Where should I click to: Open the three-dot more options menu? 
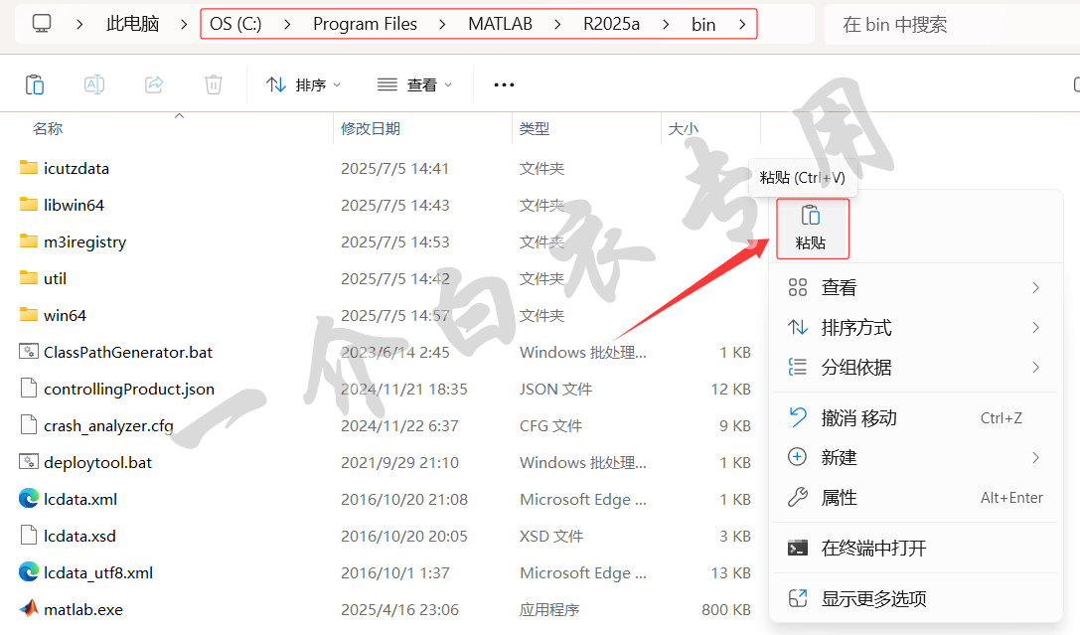tap(504, 84)
